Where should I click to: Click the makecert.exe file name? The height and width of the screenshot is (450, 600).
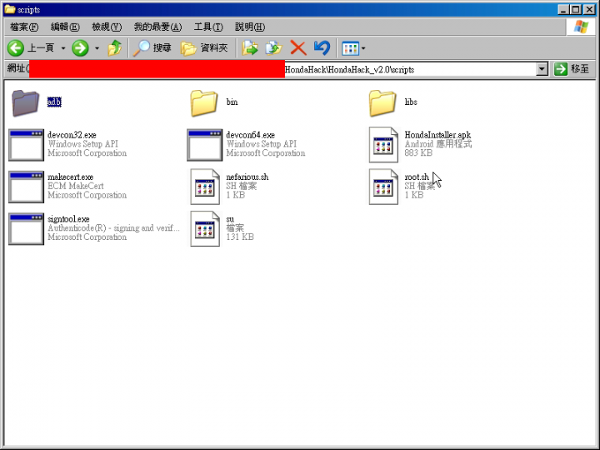[70, 177]
